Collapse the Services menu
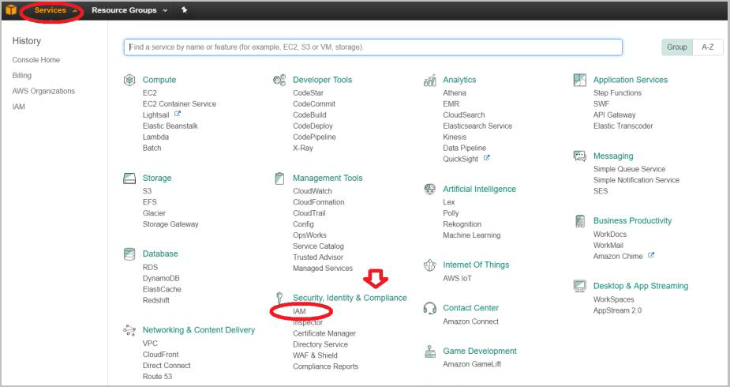The image size is (730, 387). tap(55, 9)
